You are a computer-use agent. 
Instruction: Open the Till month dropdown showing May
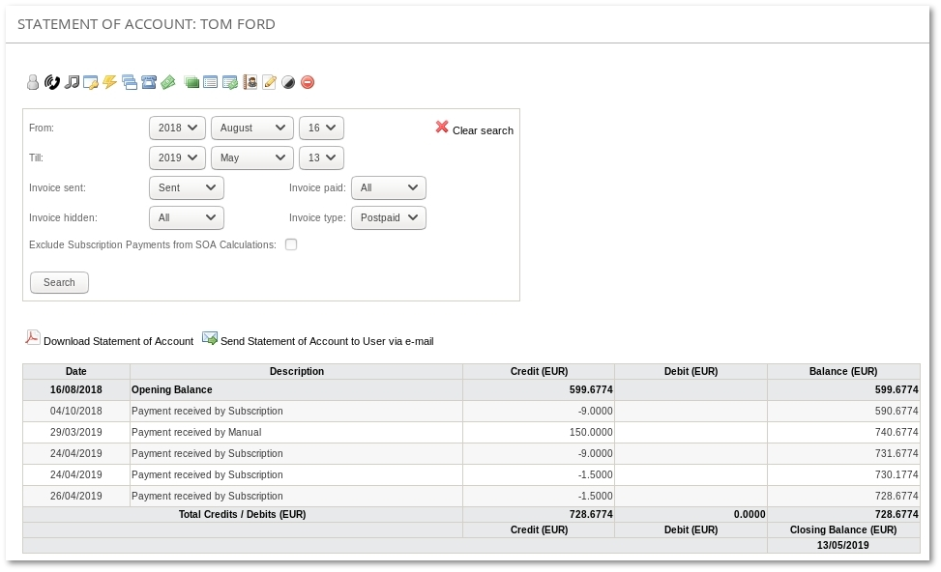tap(251, 157)
